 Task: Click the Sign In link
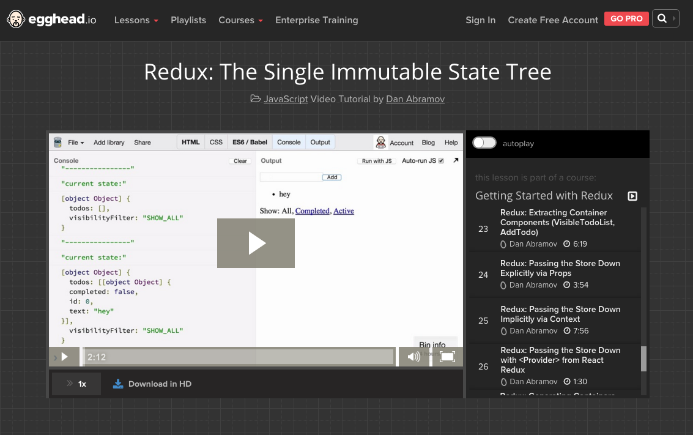pyautogui.click(x=480, y=20)
